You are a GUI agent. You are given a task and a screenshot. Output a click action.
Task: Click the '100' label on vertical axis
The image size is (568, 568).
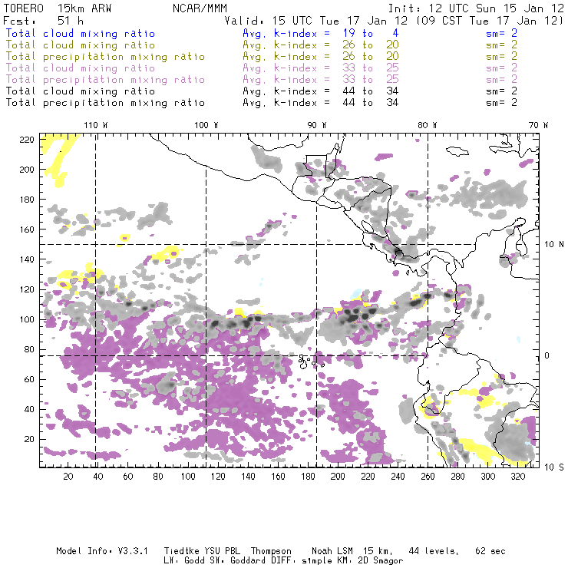(x=27, y=319)
